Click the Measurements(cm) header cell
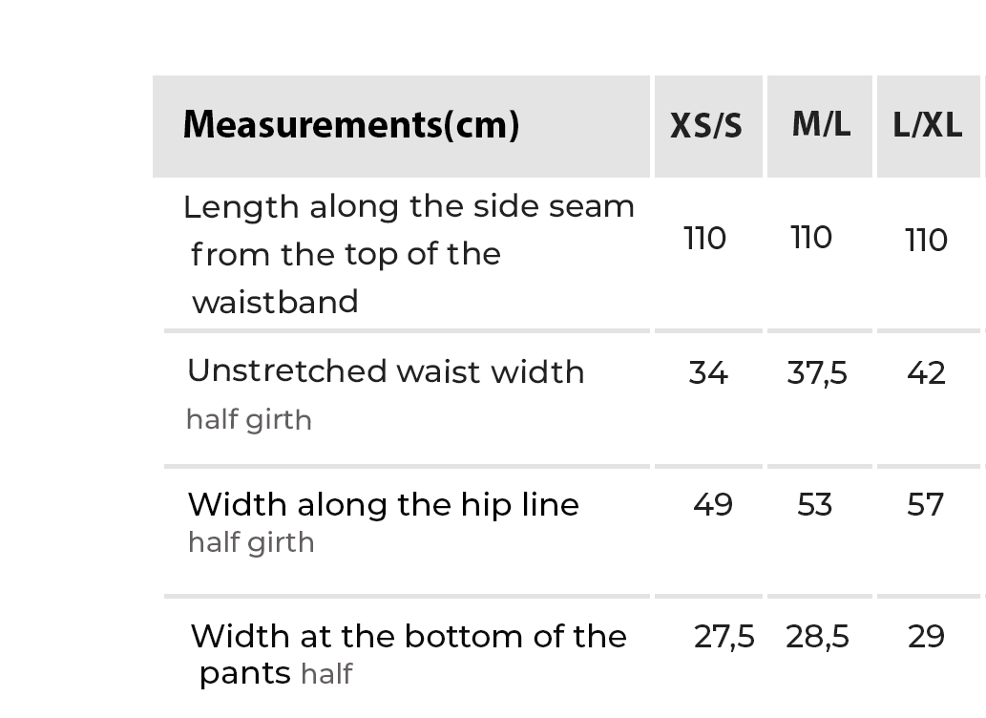 pos(351,124)
